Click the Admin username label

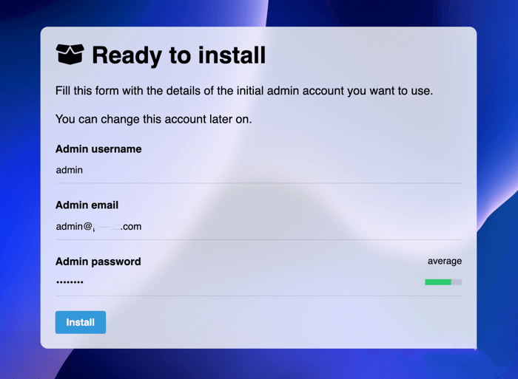coord(98,149)
